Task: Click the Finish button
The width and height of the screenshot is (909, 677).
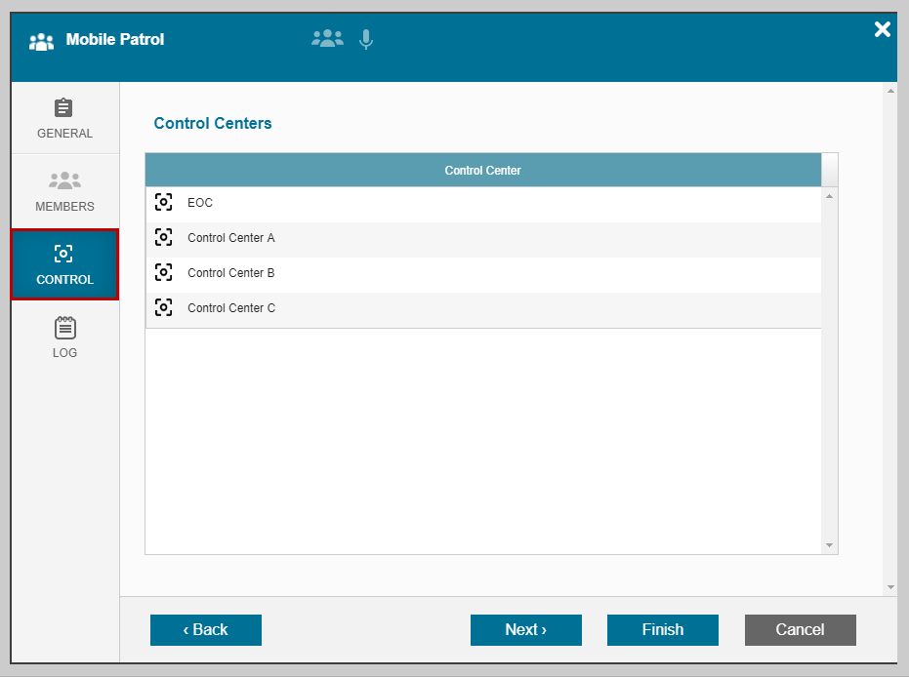Action: [x=663, y=630]
